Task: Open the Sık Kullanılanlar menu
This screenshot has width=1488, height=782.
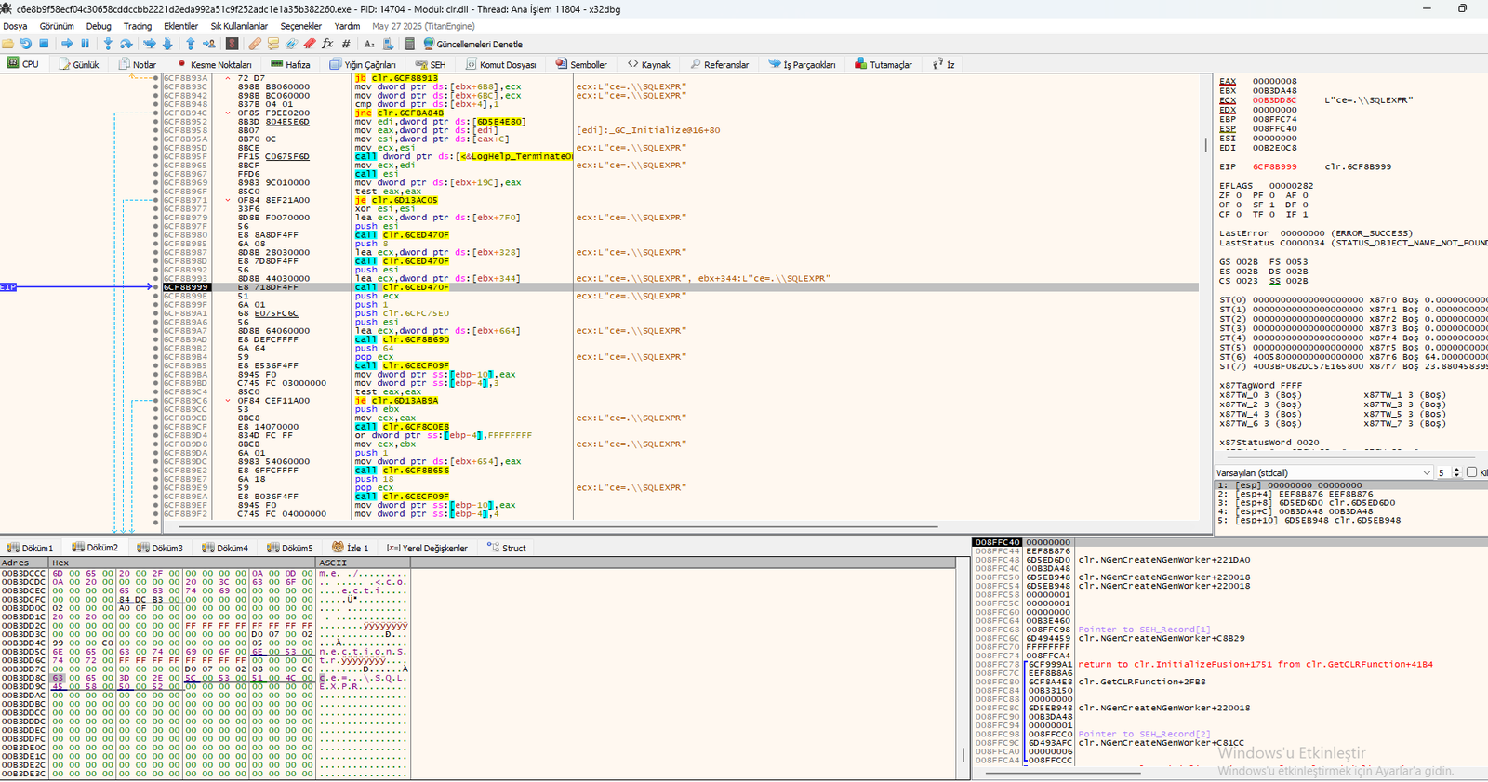Action: pos(239,26)
